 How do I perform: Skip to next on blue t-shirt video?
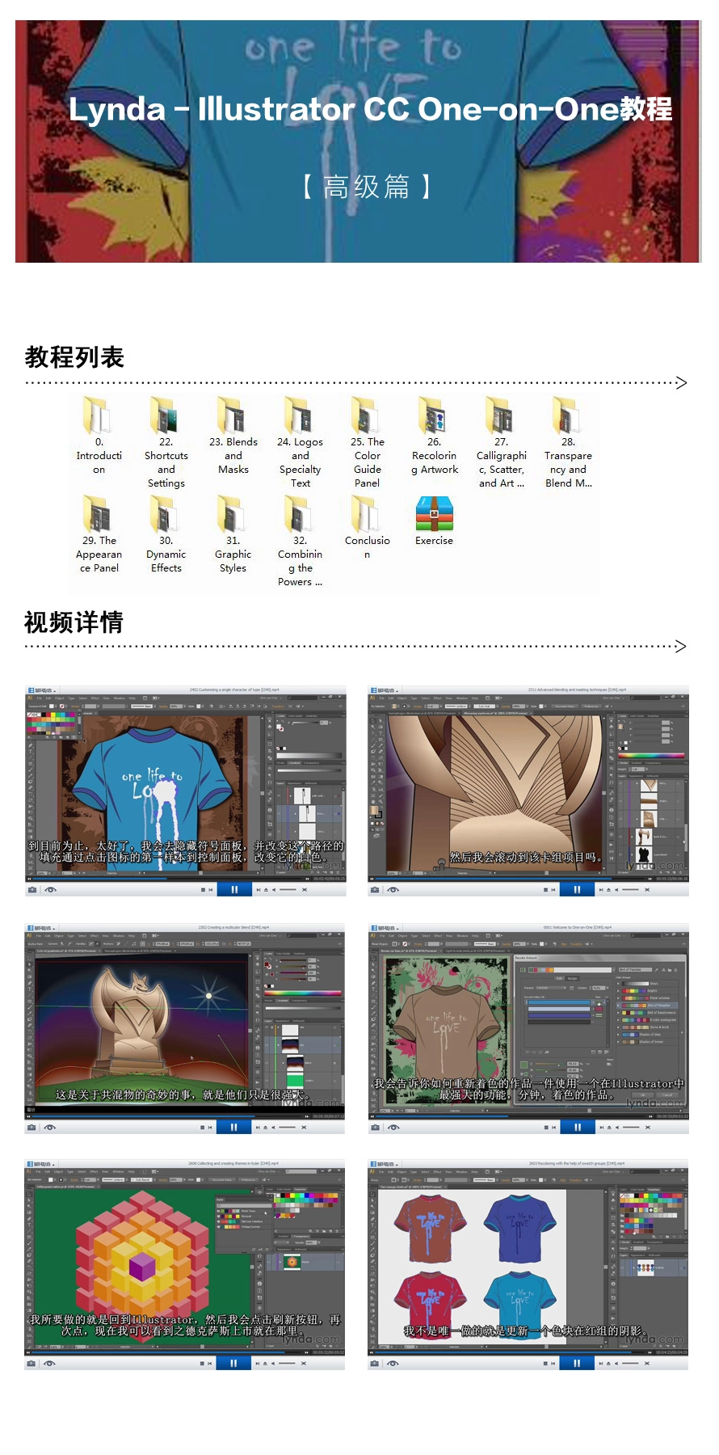[x=259, y=889]
